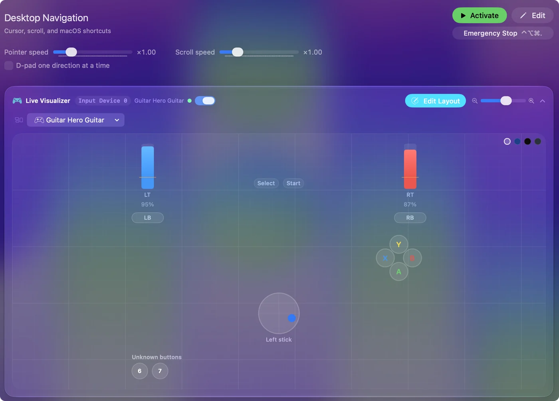Click the Left stick circle pad
This screenshot has height=401, width=559.
(279, 314)
